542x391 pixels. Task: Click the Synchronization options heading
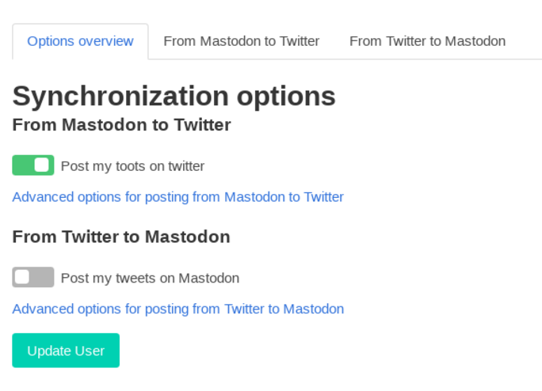pyautogui.click(x=174, y=97)
